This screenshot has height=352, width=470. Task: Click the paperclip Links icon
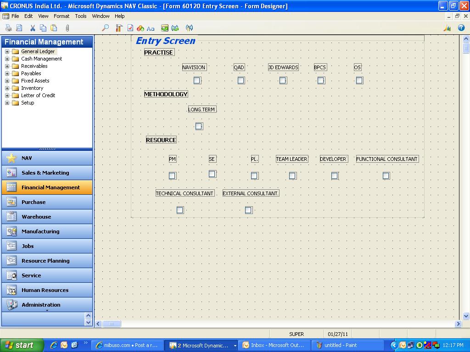[67, 28]
